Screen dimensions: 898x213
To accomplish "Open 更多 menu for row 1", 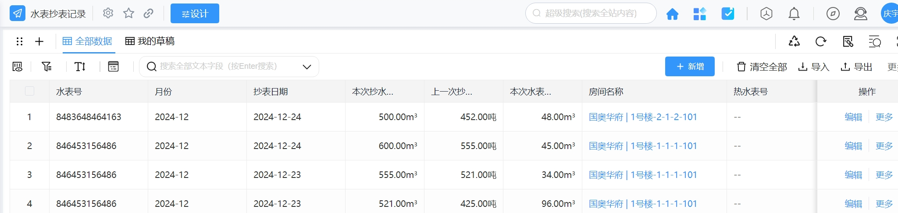I will tap(884, 117).
